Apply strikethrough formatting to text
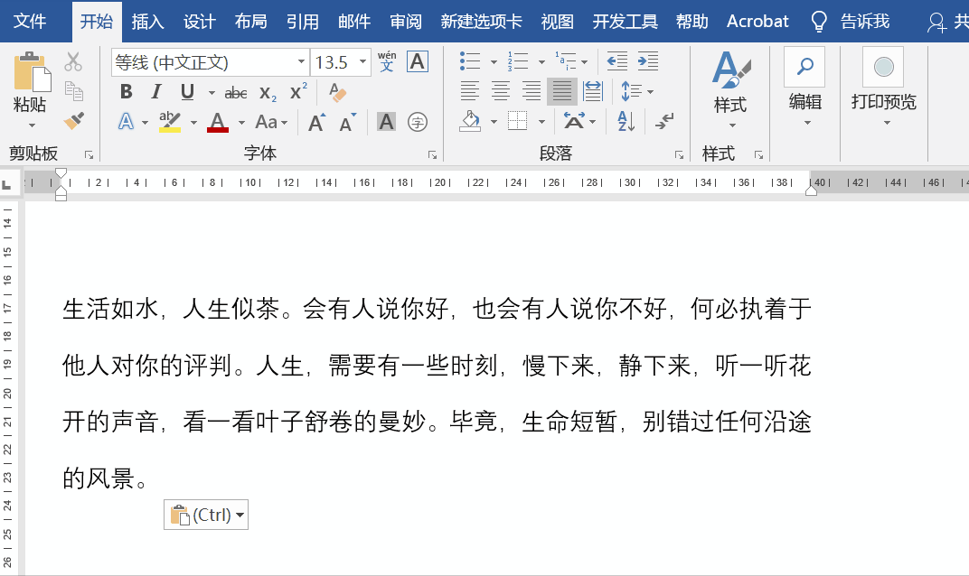Viewport: 969px width, 576px height. click(x=235, y=91)
